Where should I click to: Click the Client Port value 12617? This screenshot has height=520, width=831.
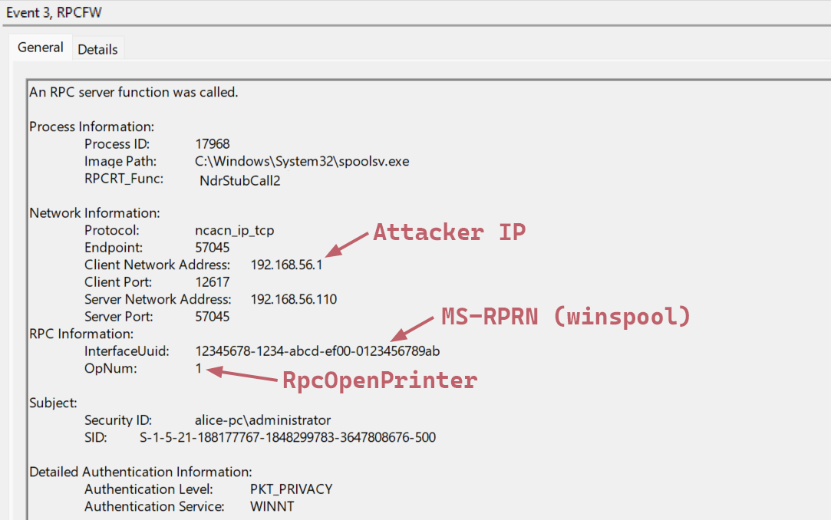point(212,281)
